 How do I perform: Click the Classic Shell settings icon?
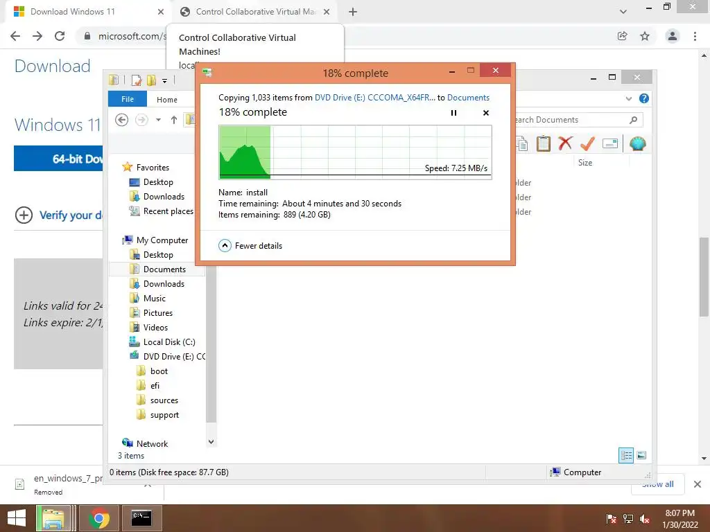(x=638, y=144)
